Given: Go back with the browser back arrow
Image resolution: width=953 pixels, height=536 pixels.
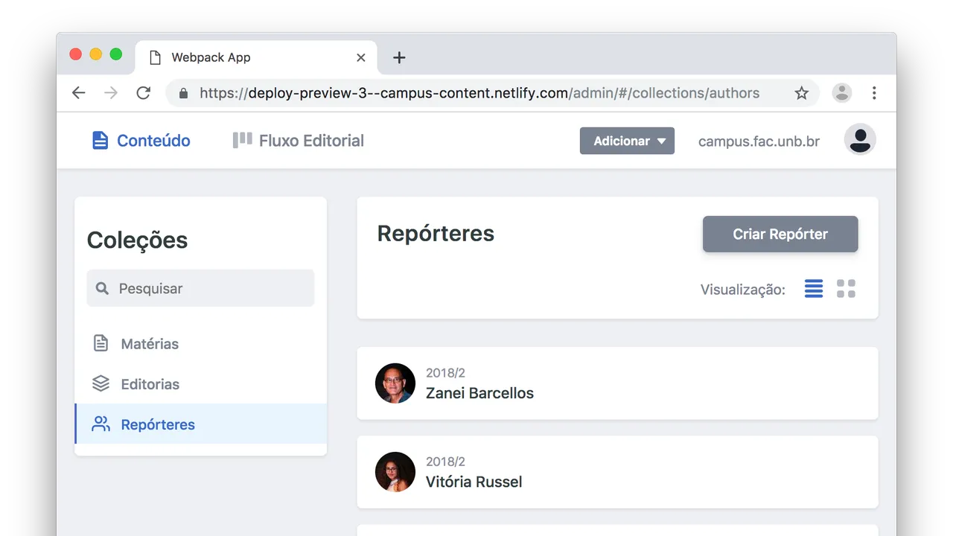Looking at the screenshot, I should pos(78,93).
